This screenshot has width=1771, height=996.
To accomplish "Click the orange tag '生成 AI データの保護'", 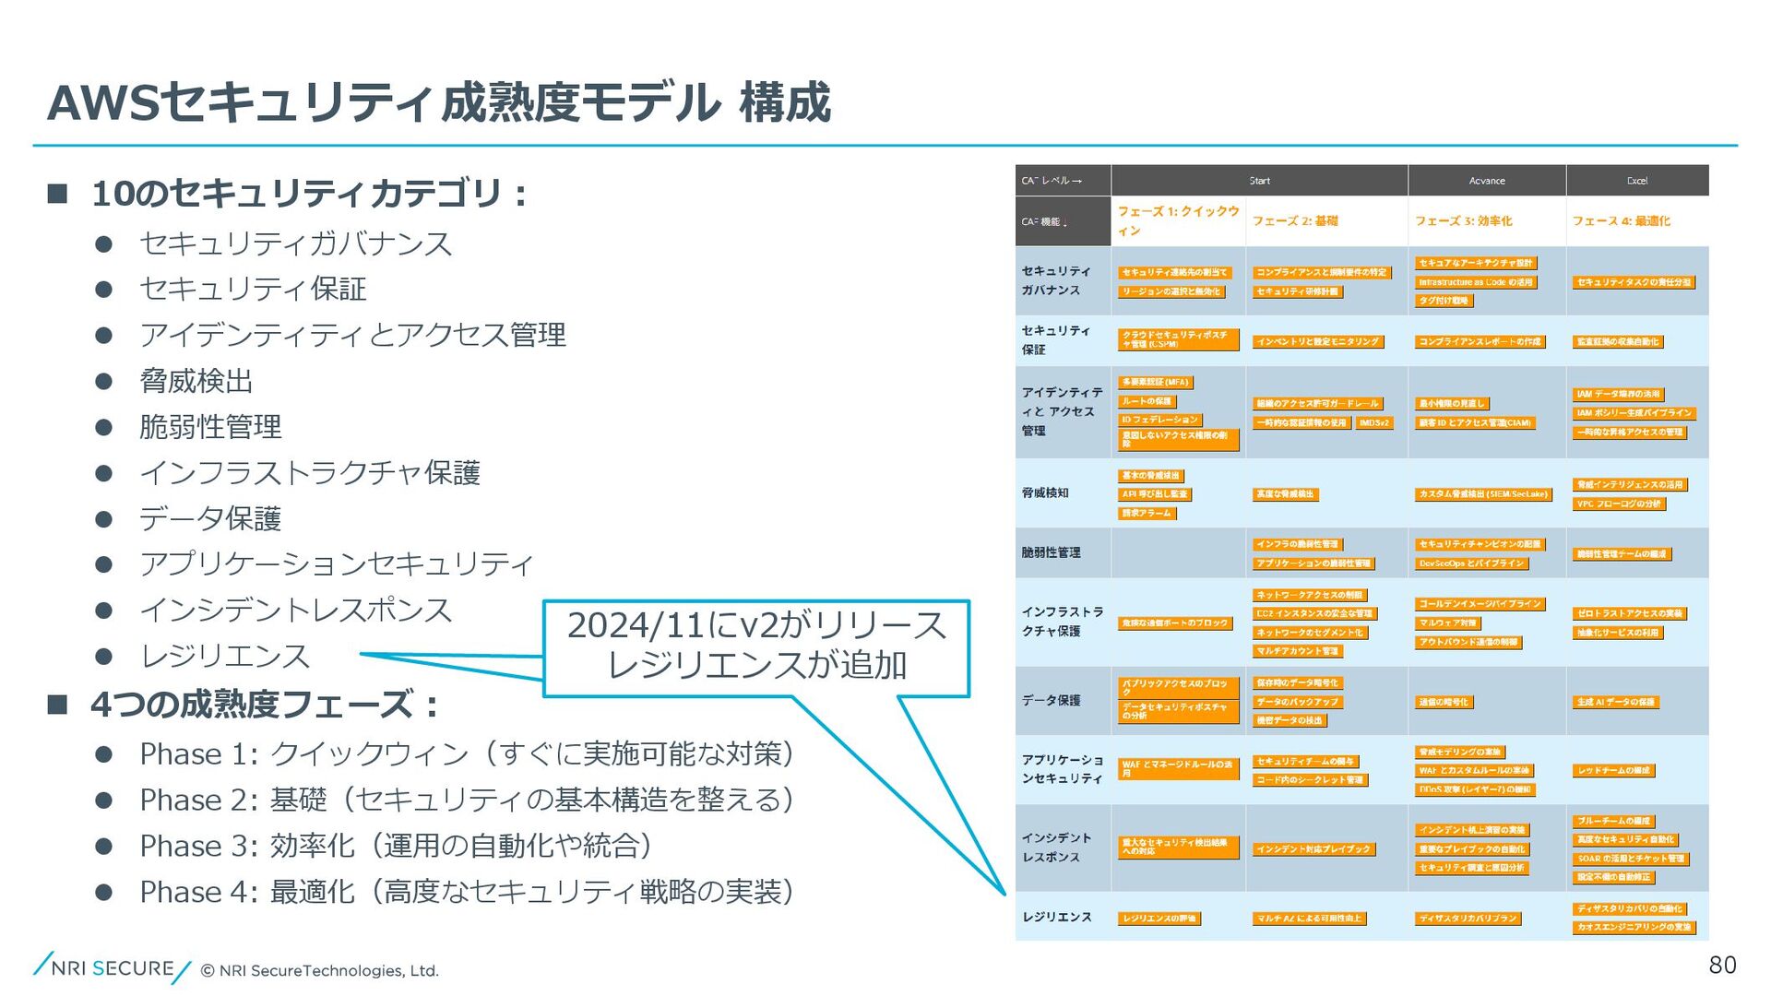I will pos(1616,703).
